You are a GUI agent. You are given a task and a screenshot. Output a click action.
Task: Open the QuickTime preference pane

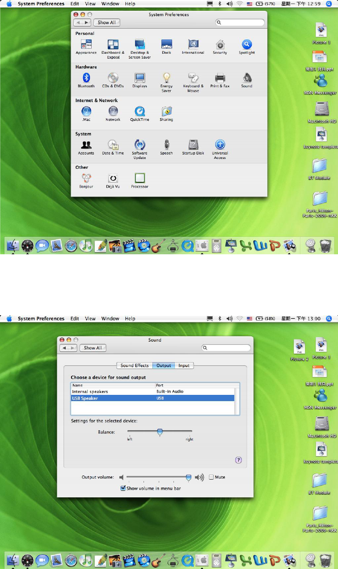pos(139,114)
